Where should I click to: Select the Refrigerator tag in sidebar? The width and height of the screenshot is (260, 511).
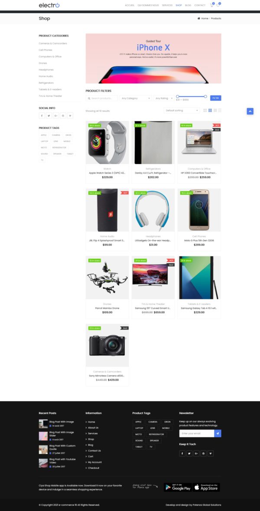point(59,147)
